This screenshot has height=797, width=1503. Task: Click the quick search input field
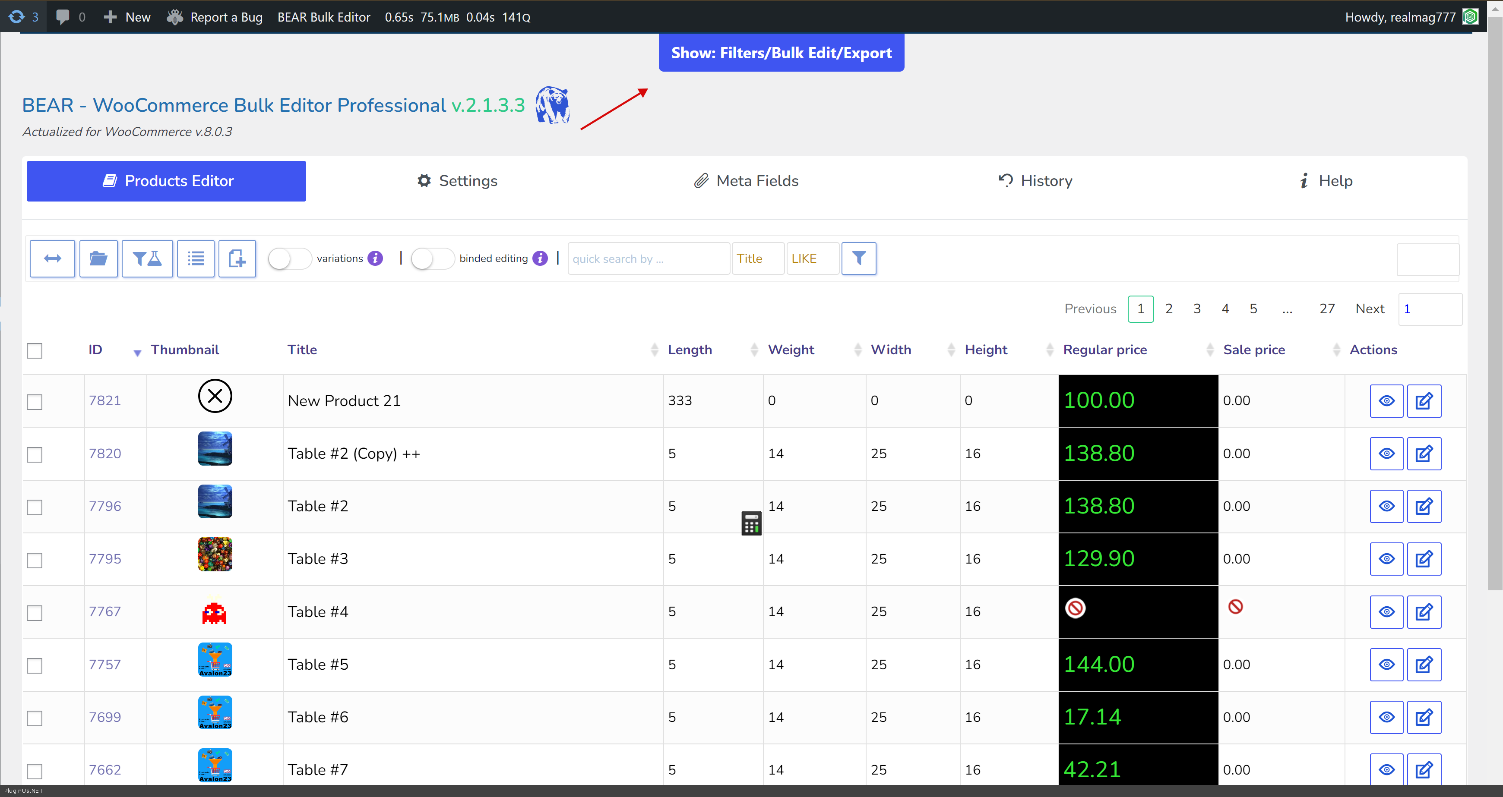tap(649, 258)
